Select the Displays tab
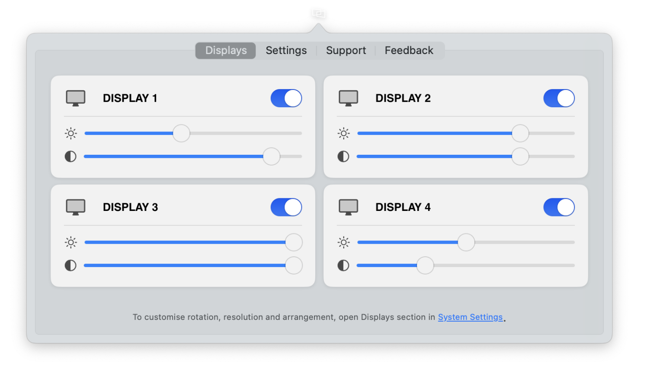This screenshot has height=370, width=660. [226, 51]
